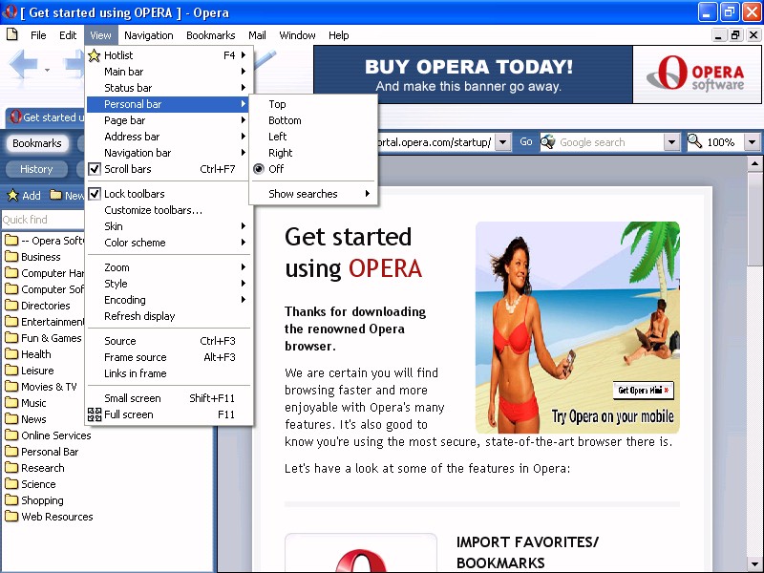Toggle the Lock toolbars checkbox
The width and height of the screenshot is (764, 573).
pyautogui.click(x=95, y=194)
